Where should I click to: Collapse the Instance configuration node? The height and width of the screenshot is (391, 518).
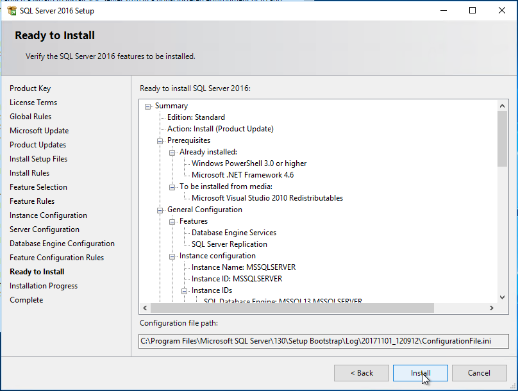point(172,256)
